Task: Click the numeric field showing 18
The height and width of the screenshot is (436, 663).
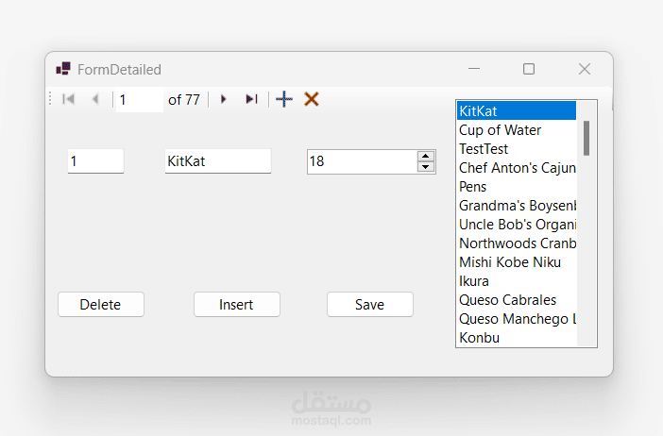Action: 361,161
